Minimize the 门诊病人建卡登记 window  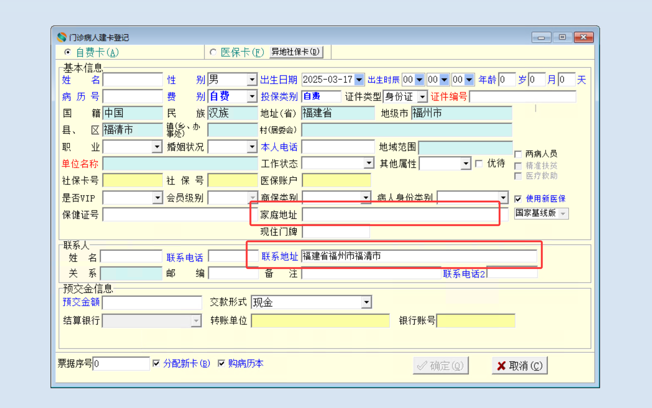tap(541, 37)
